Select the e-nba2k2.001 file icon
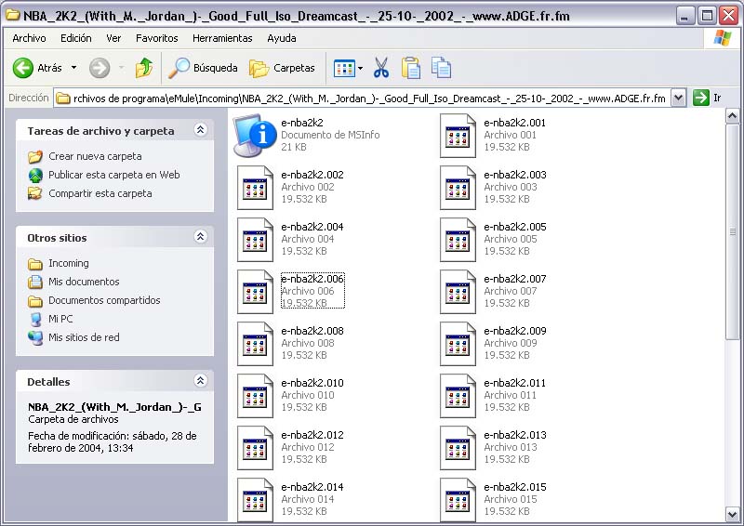Viewport: 744px width, 526px height. 458,135
